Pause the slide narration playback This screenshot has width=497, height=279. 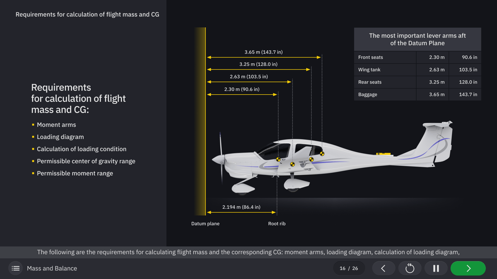click(x=436, y=268)
